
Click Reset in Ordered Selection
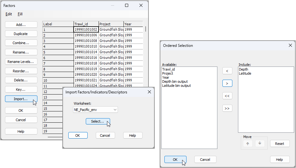(279, 144)
